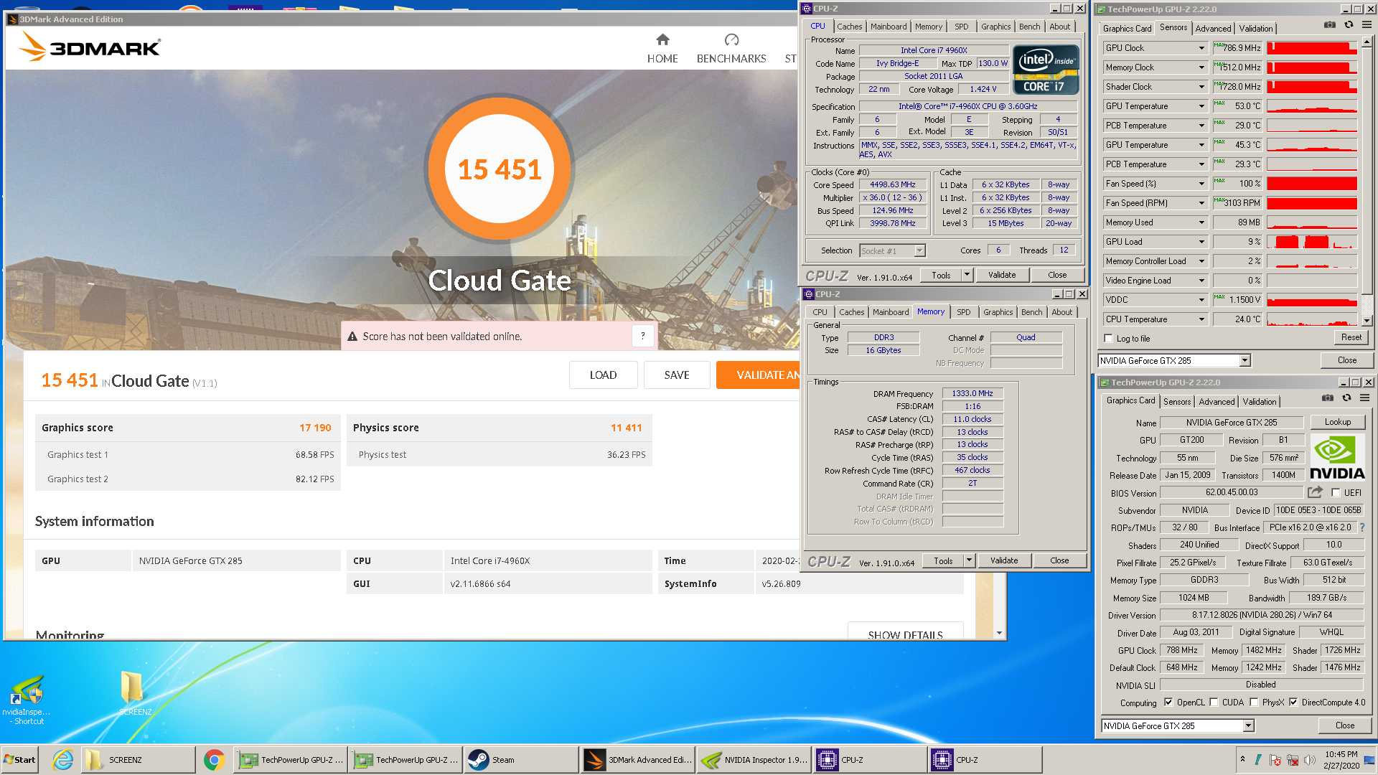Switch to Mainboard tab in upper CPU-Z

(x=889, y=27)
